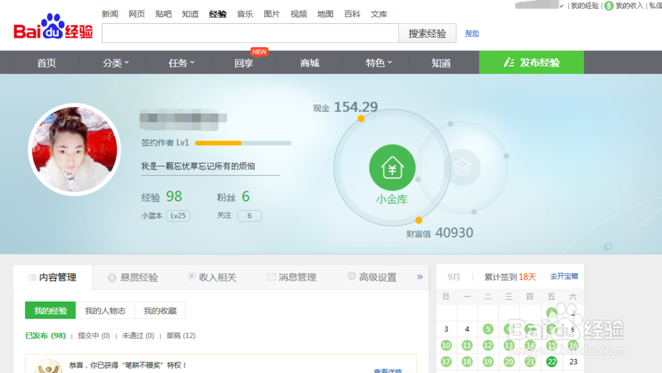Click the 签约作者 Lv1 progress bar
The height and width of the screenshot is (373, 662).
click(243, 143)
